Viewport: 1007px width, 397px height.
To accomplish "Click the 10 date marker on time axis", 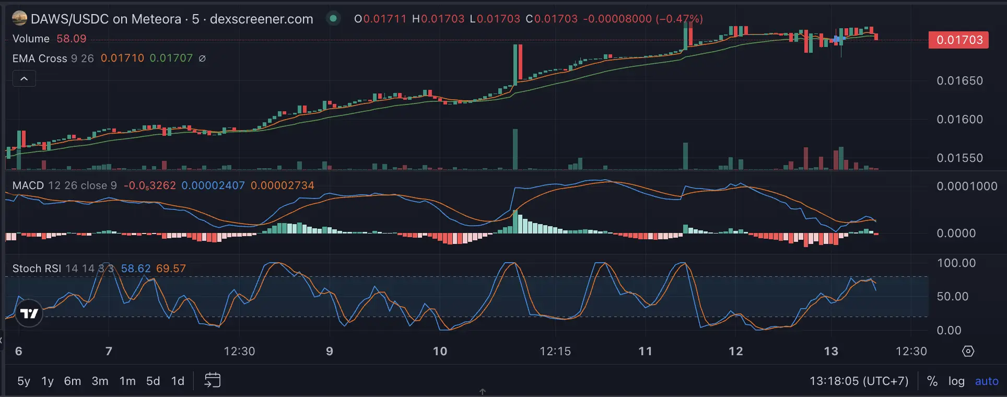I will (440, 351).
